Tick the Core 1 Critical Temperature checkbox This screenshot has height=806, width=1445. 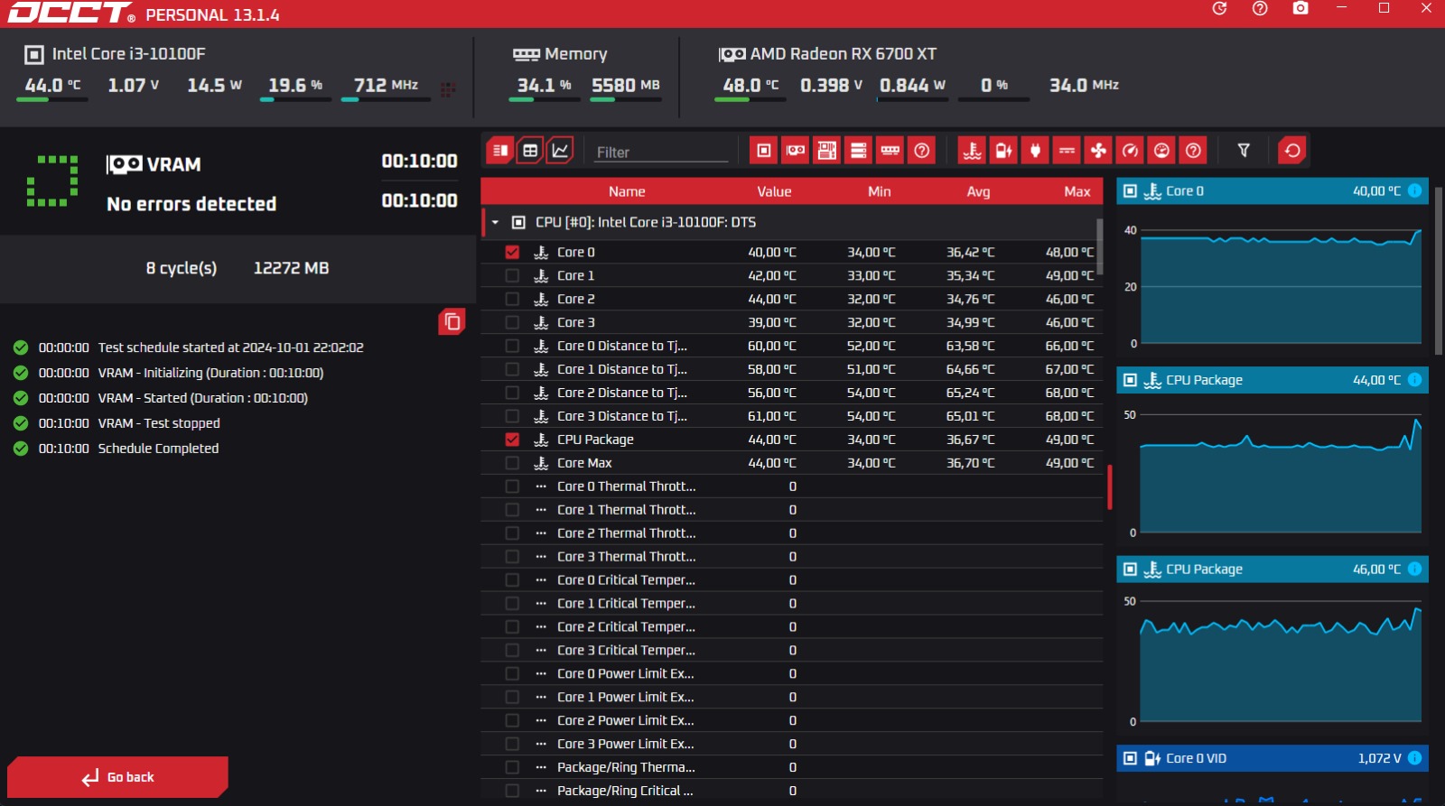point(512,603)
